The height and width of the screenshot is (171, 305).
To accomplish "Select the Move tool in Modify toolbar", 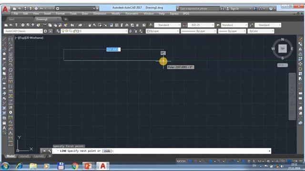I will [x=300, y=64].
